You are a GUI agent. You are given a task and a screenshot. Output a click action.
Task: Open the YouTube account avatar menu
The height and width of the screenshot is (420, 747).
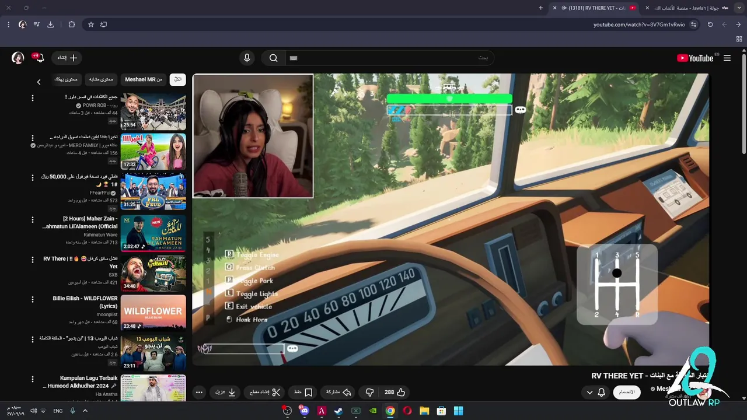[x=18, y=58]
